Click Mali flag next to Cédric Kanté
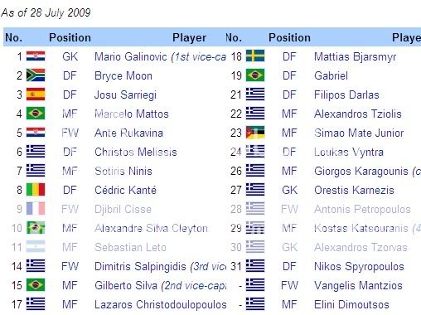This screenshot has height=315, width=421. point(36,190)
